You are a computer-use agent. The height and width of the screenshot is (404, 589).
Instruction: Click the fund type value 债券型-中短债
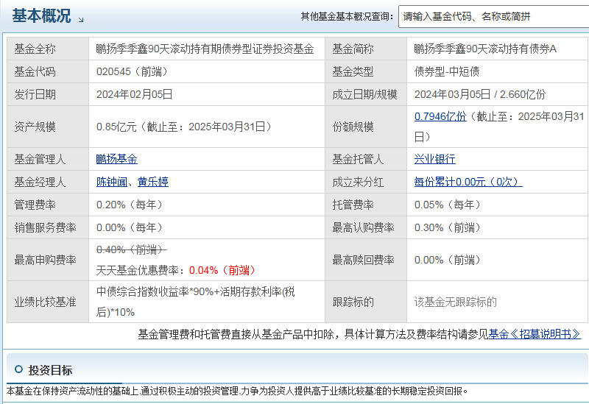447,71
